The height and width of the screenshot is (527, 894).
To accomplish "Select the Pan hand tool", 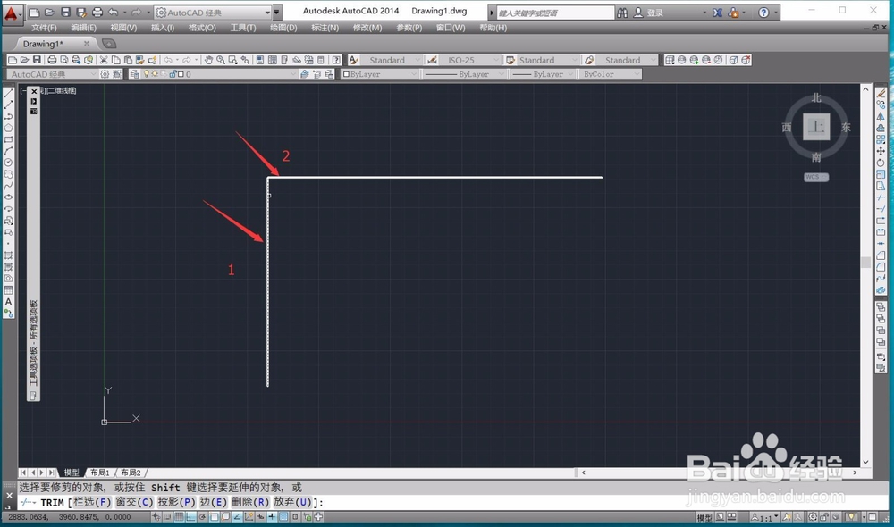I will click(208, 60).
